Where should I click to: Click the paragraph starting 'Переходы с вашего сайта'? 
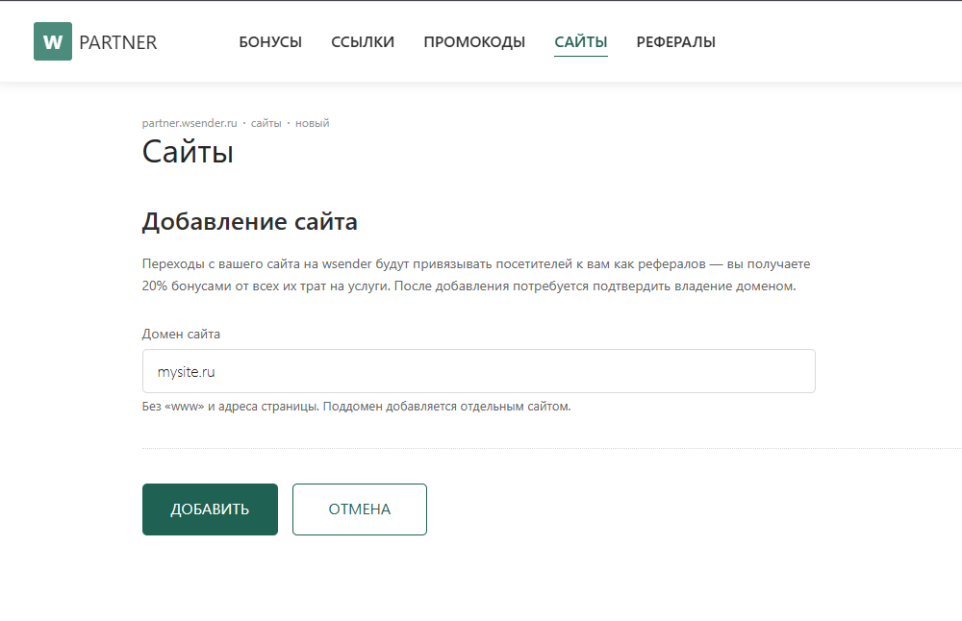point(476,275)
